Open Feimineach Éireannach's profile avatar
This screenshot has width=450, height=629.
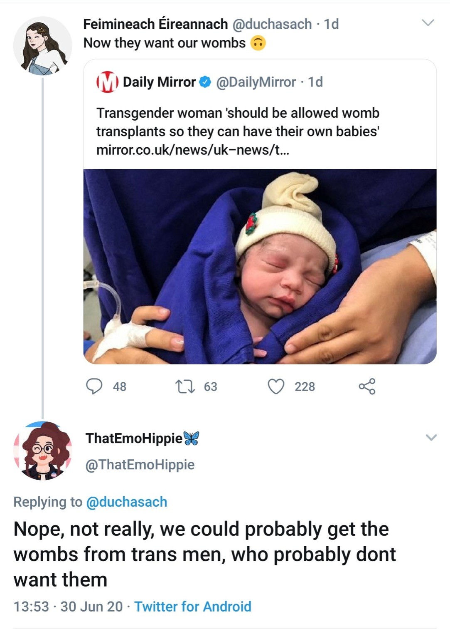coord(42,46)
